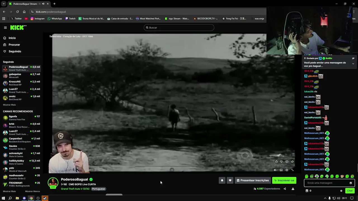Like the video with thumbs up
Image resolution: width=358 pixels, height=201 pixels.
pyautogui.click(x=277, y=161)
